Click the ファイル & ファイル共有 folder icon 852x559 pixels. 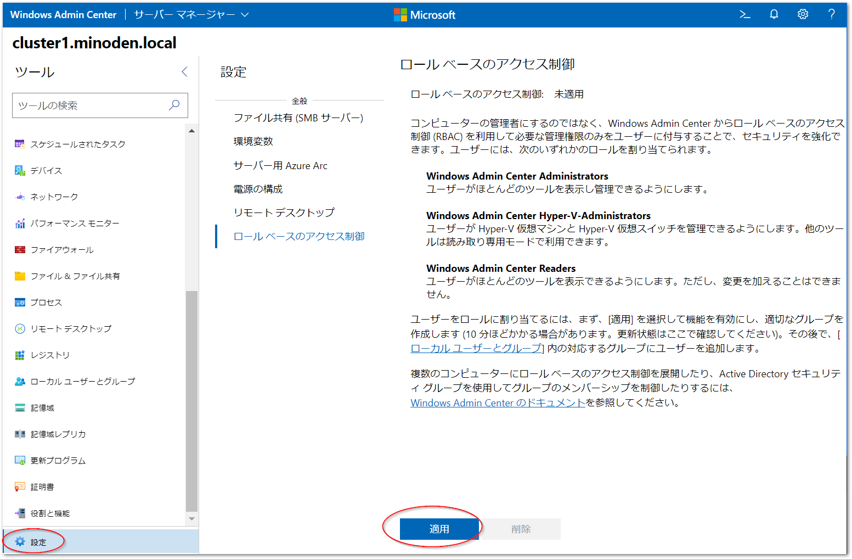pos(20,276)
